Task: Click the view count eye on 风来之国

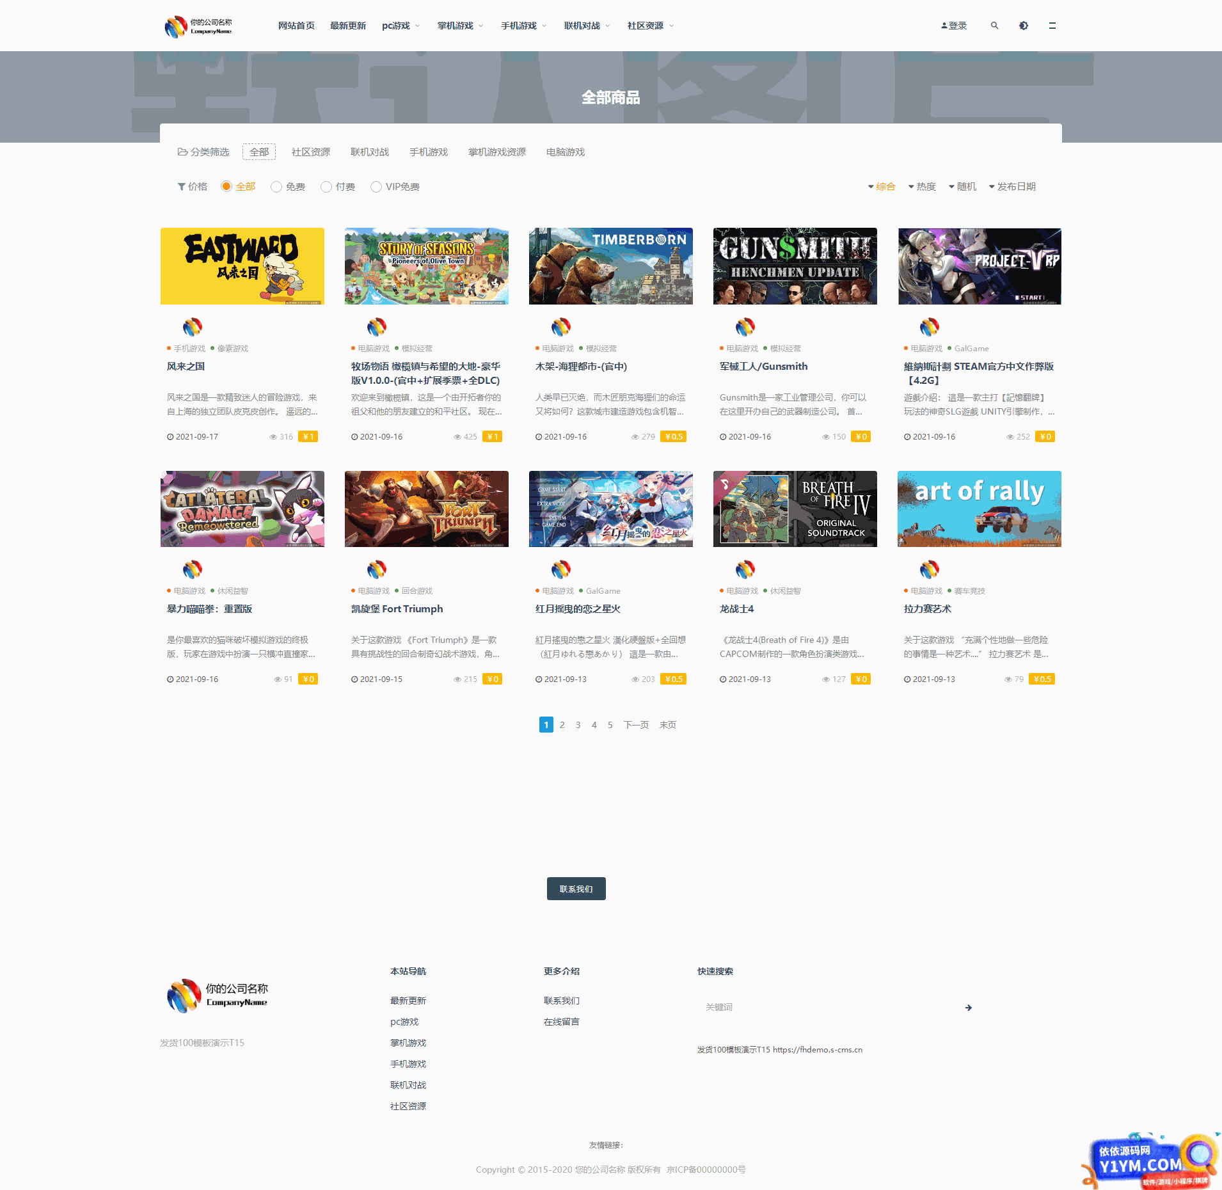Action: click(273, 437)
